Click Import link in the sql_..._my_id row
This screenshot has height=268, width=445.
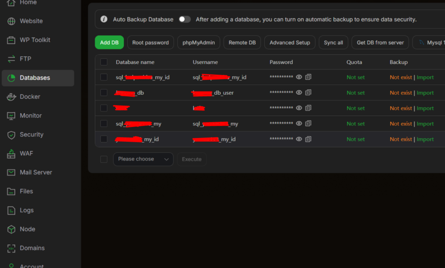point(425,77)
